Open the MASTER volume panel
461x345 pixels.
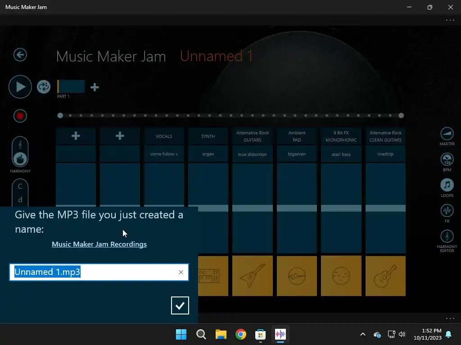pyautogui.click(x=447, y=137)
